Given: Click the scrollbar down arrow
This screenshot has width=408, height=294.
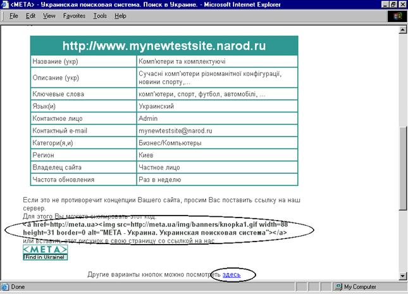Looking at the screenshot, I should coord(403,276).
